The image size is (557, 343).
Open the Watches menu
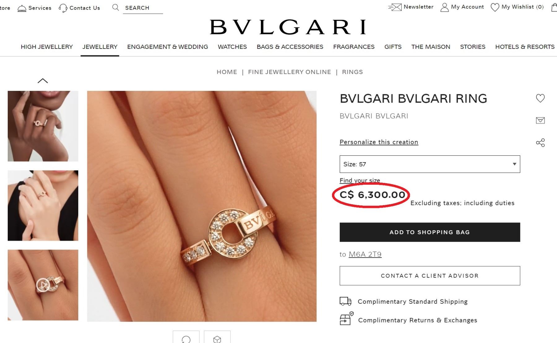232,47
